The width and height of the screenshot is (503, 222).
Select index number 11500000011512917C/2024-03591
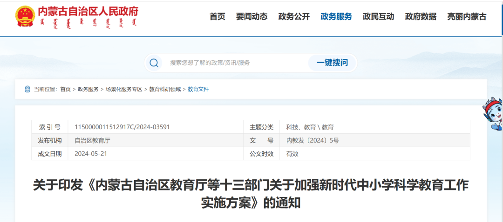[122, 127]
